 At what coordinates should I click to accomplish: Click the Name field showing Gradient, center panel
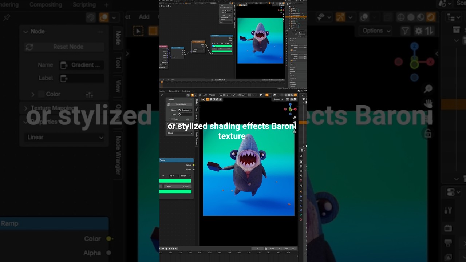185,110
